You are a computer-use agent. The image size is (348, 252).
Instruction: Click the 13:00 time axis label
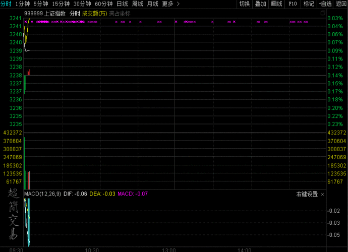(168, 249)
